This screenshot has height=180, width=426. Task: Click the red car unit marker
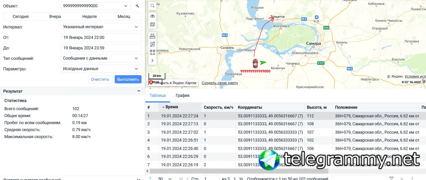[255, 64]
